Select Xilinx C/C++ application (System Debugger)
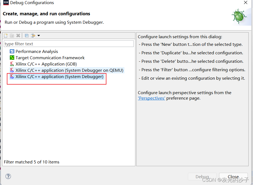Image resolution: width=253 pixels, height=185 pixels. click(x=59, y=76)
